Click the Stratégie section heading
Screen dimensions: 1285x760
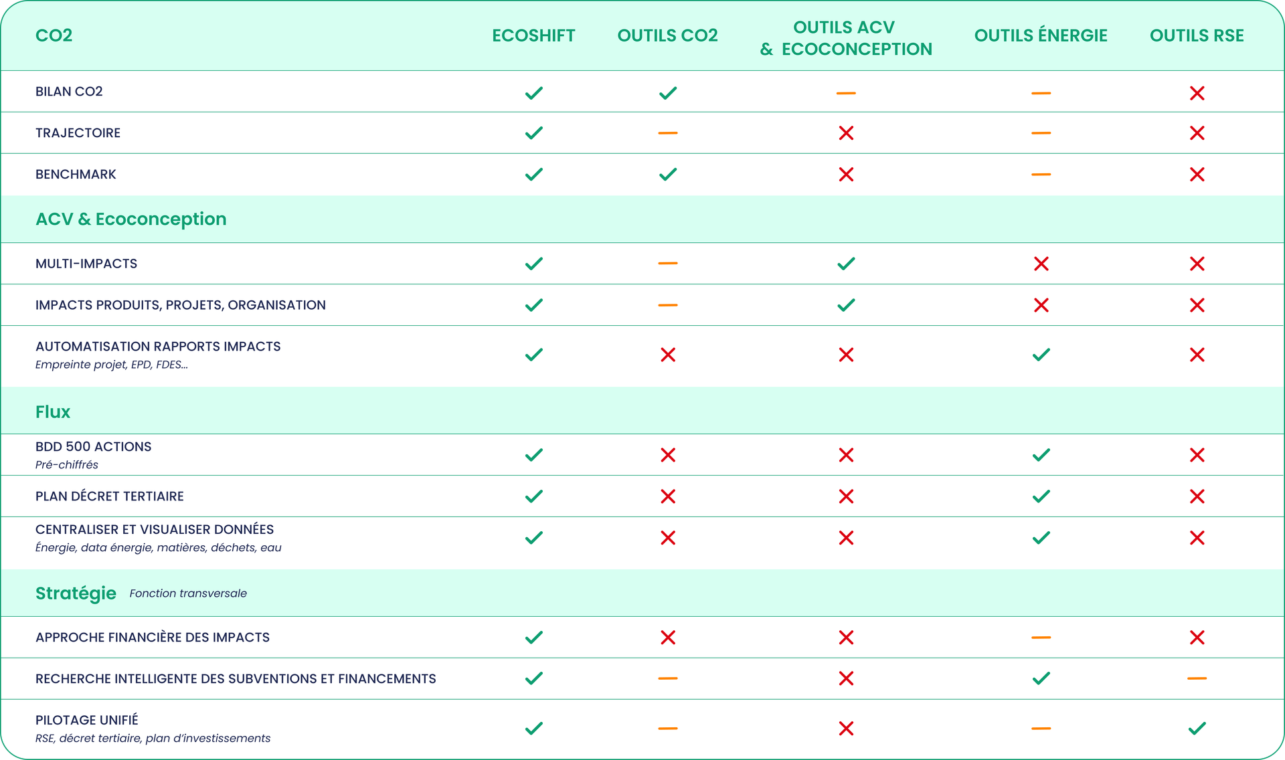(76, 593)
